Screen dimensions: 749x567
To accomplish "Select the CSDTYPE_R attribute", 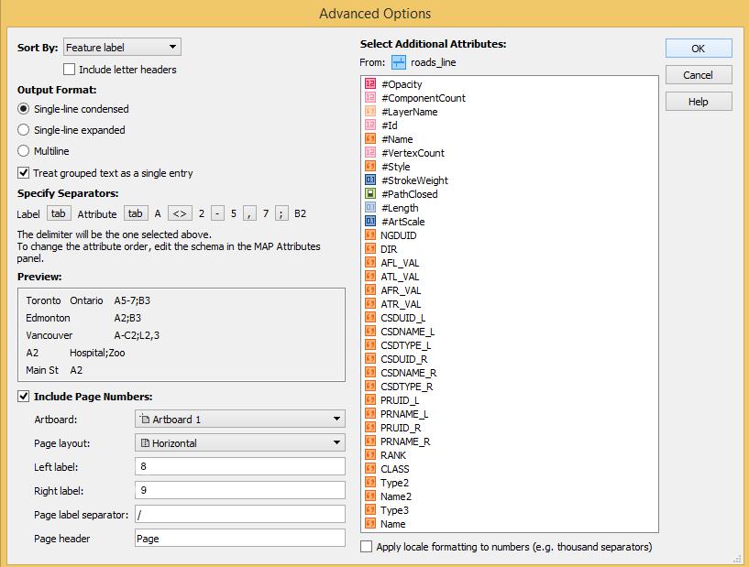I will click(406, 387).
